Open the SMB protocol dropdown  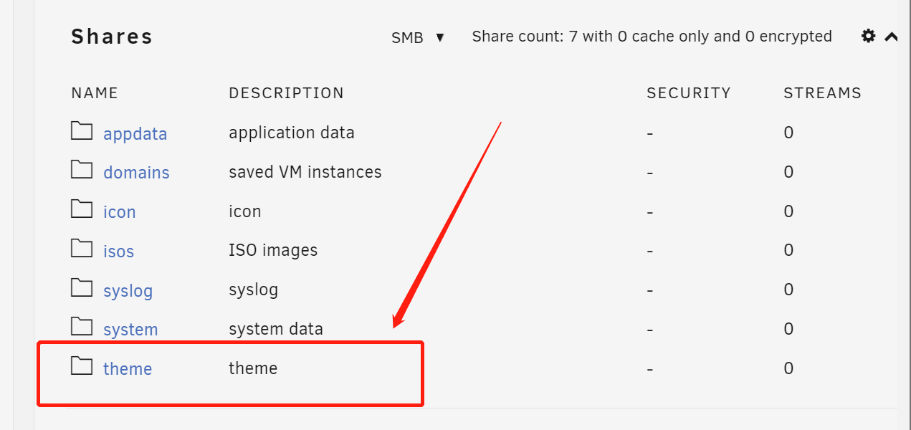[418, 37]
